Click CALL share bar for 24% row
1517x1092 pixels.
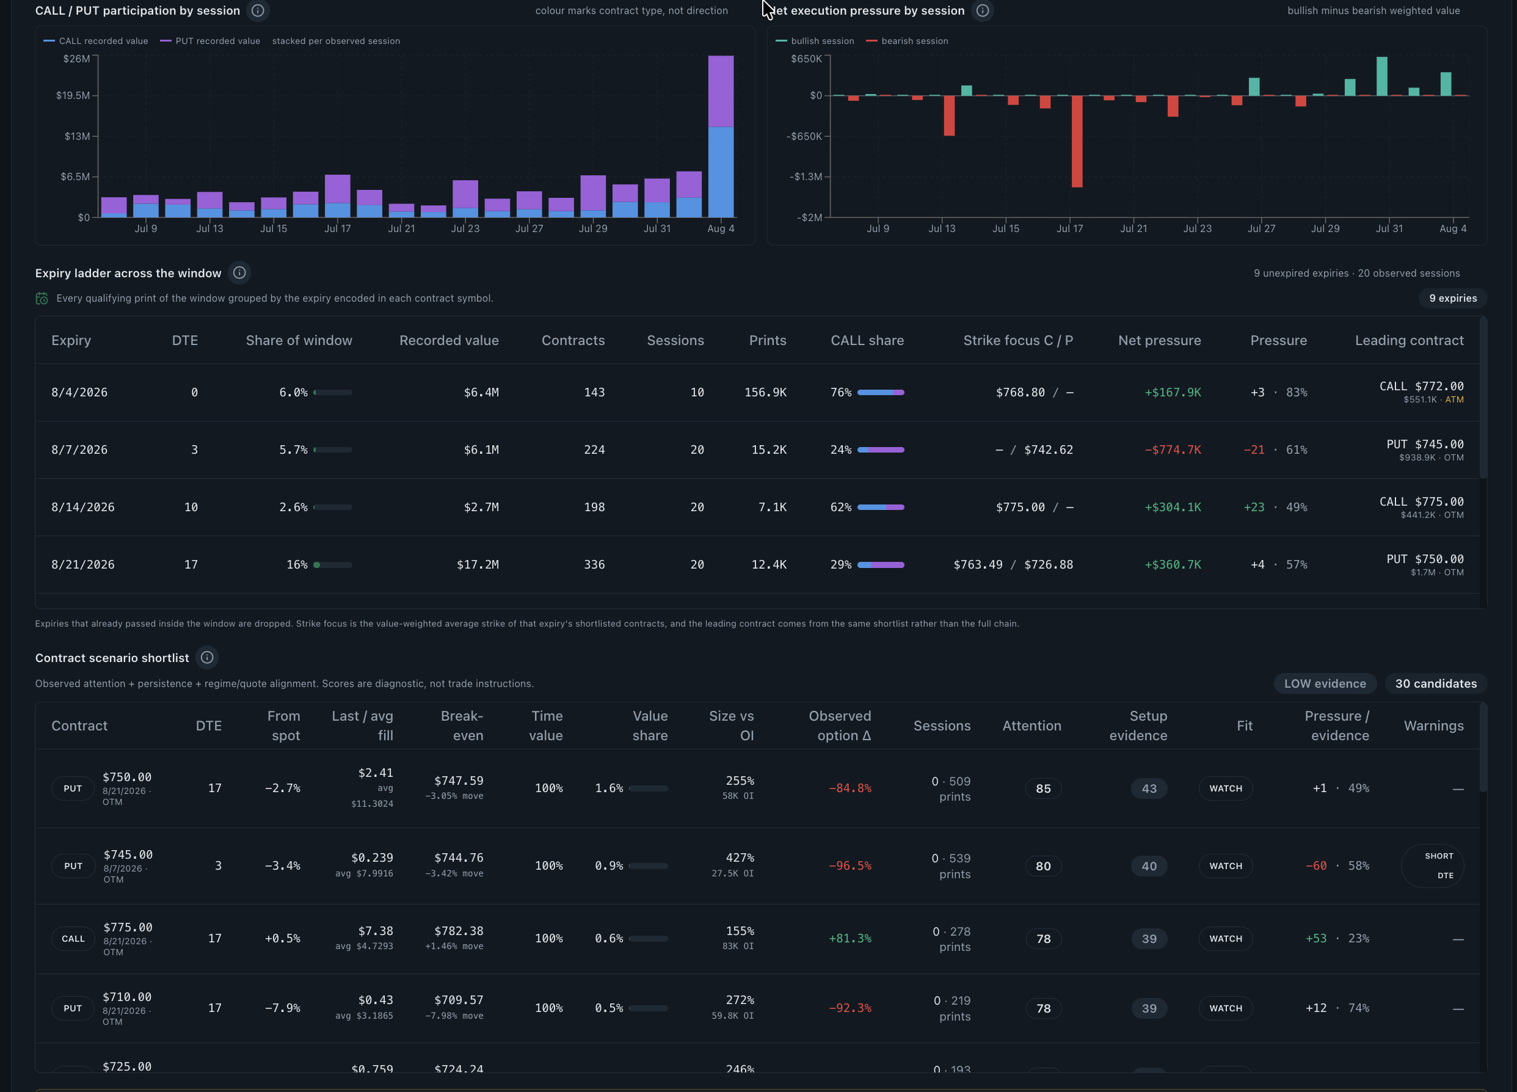(x=880, y=450)
